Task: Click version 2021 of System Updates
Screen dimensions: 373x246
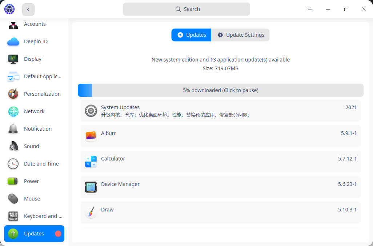Action: tap(351, 107)
